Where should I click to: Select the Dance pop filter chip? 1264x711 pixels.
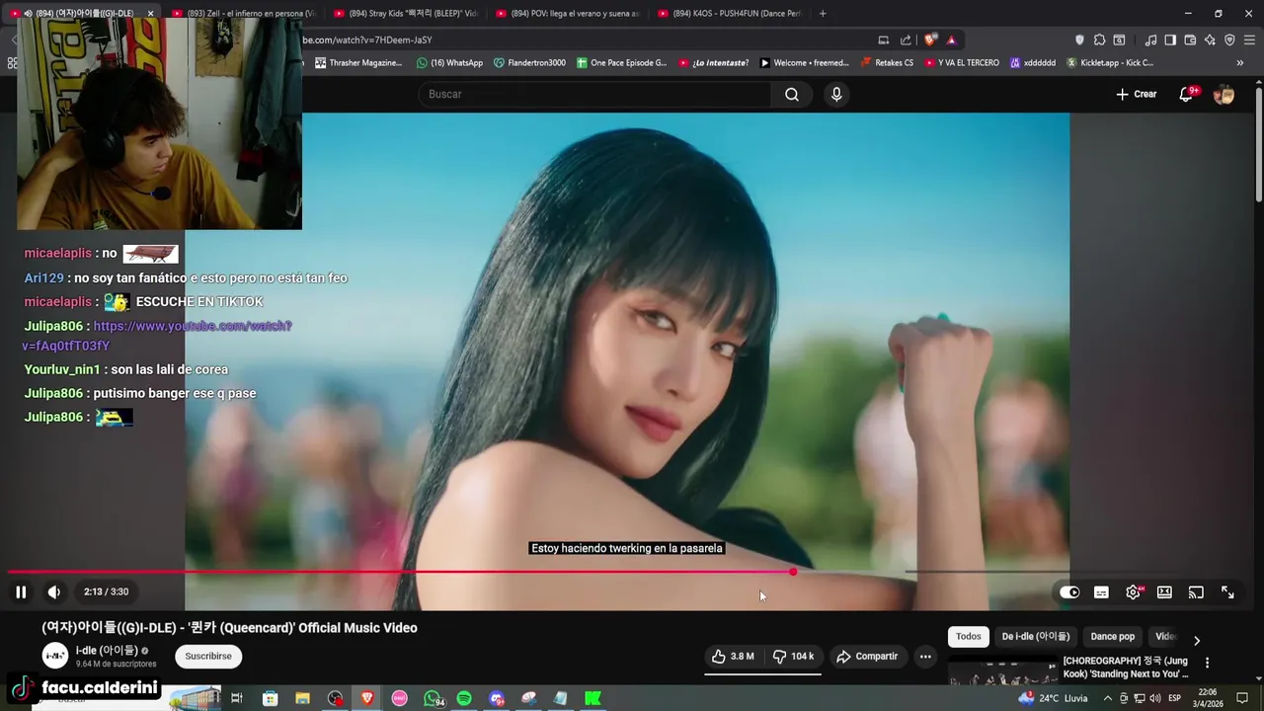1112,637
